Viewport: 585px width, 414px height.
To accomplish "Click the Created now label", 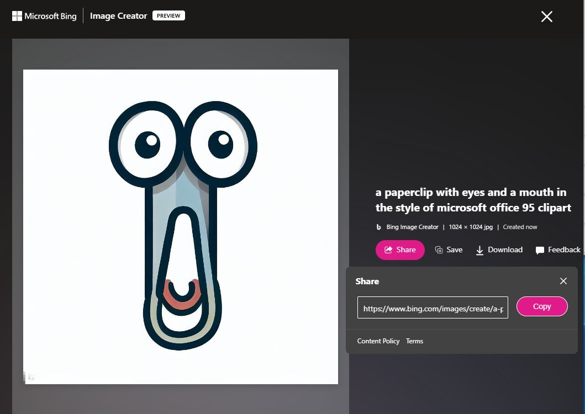I will tap(520, 227).
